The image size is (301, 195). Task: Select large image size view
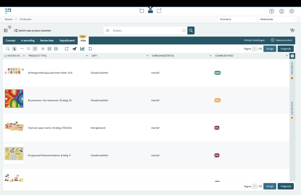56,49
